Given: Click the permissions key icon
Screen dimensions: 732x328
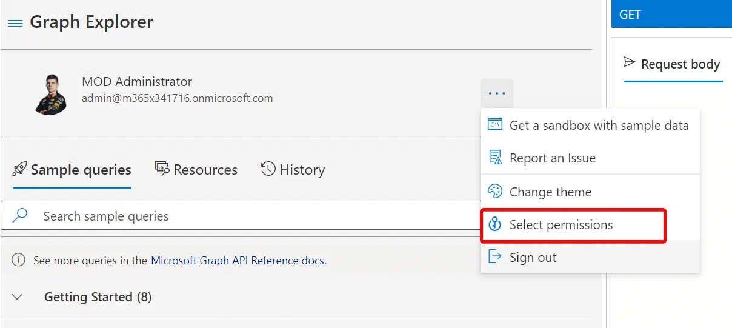Looking at the screenshot, I should (x=495, y=224).
